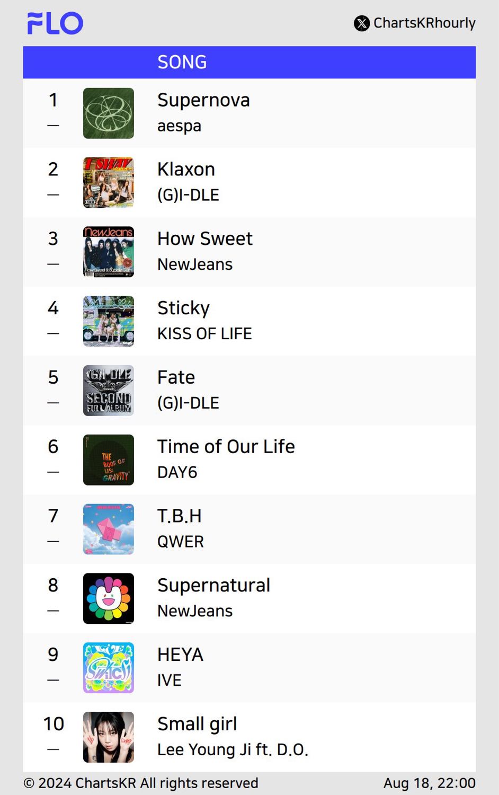
Task: Select the aespa artist name
Action: coord(180,127)
